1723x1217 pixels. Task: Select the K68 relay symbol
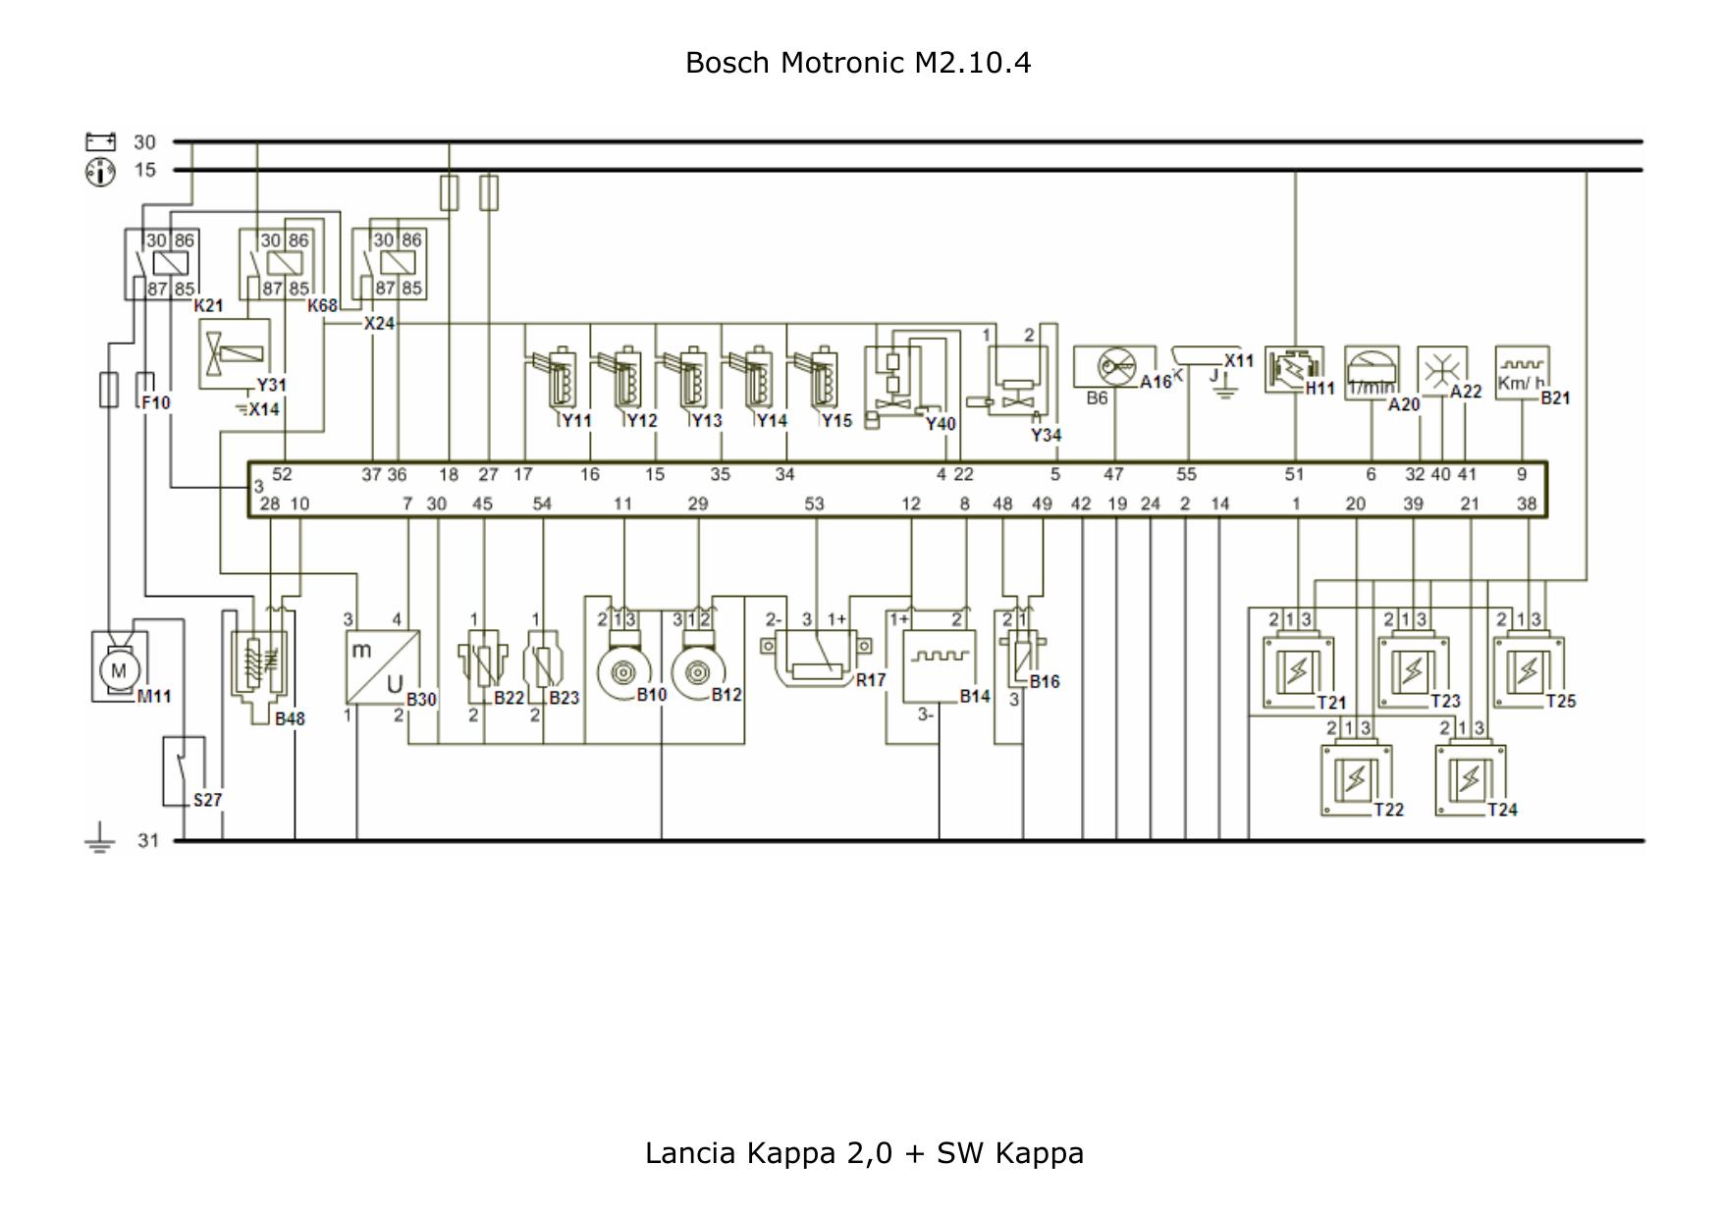pyautogui.click(x=277, y=263)
